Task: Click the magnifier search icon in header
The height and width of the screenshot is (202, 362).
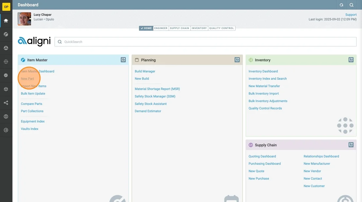Action: coord(351,5)
